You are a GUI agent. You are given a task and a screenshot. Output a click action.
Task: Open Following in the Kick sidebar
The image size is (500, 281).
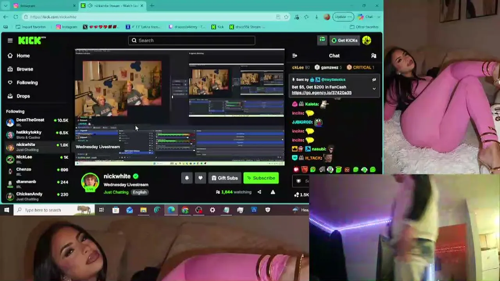pos(23,83)
